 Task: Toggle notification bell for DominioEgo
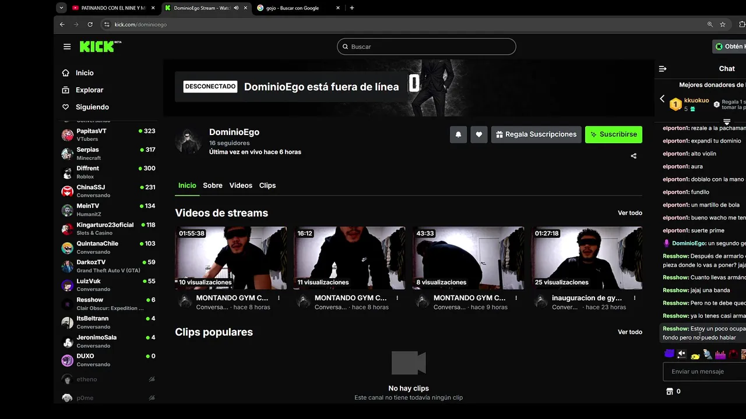[x=458, y=134]
